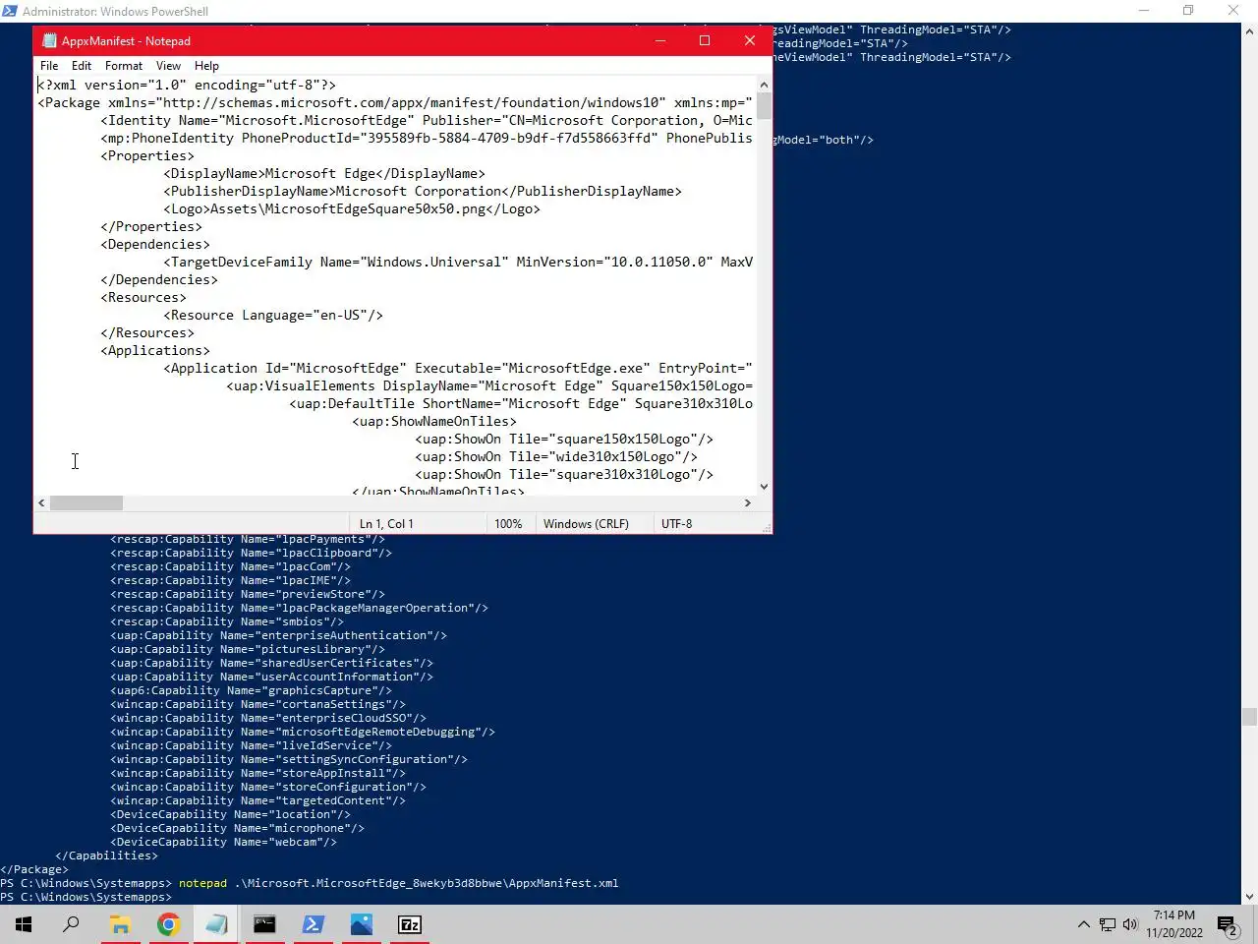Click the Logo Assets line in Notepad

tap(352, 208)
